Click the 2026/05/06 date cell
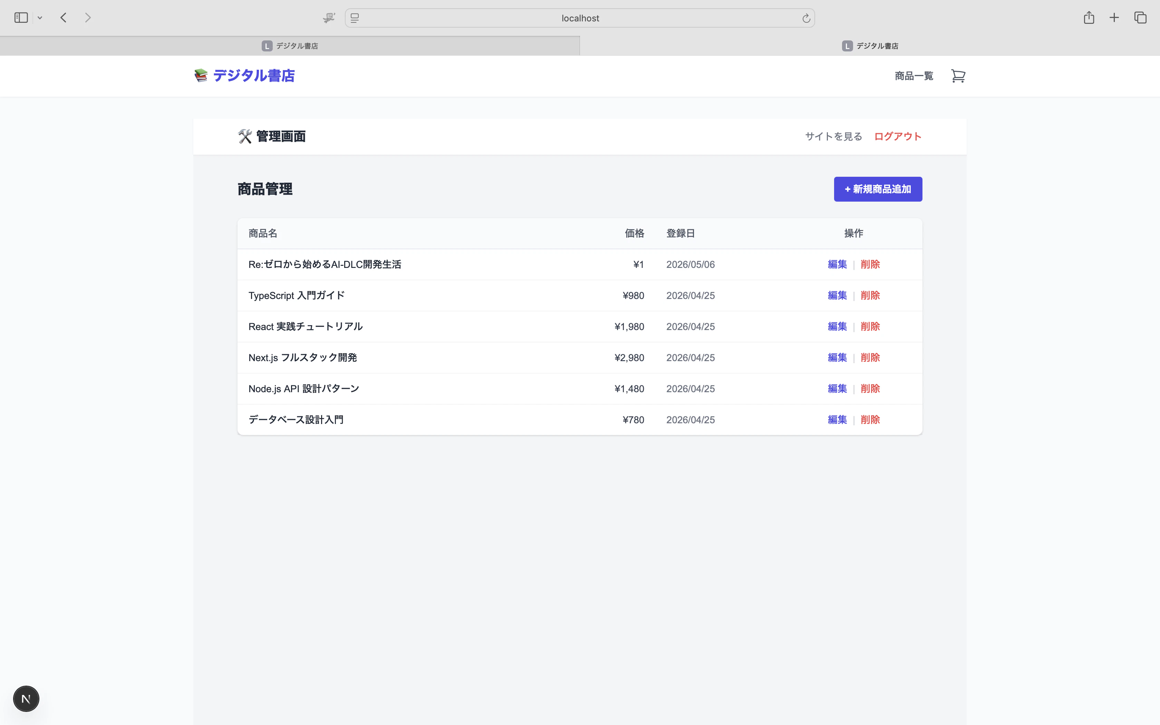Screen dimensions: 1160x725 pyautogui.click(x=690, y=265)
